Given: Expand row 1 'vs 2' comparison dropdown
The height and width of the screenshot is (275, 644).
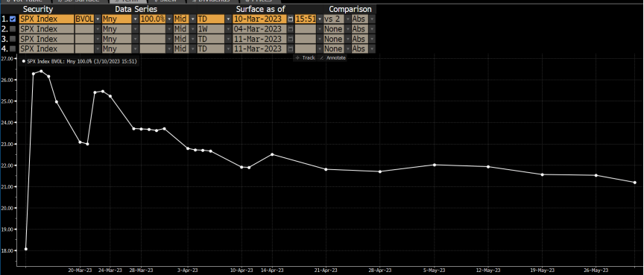Looking at the screenshot, I should [348, 19].
